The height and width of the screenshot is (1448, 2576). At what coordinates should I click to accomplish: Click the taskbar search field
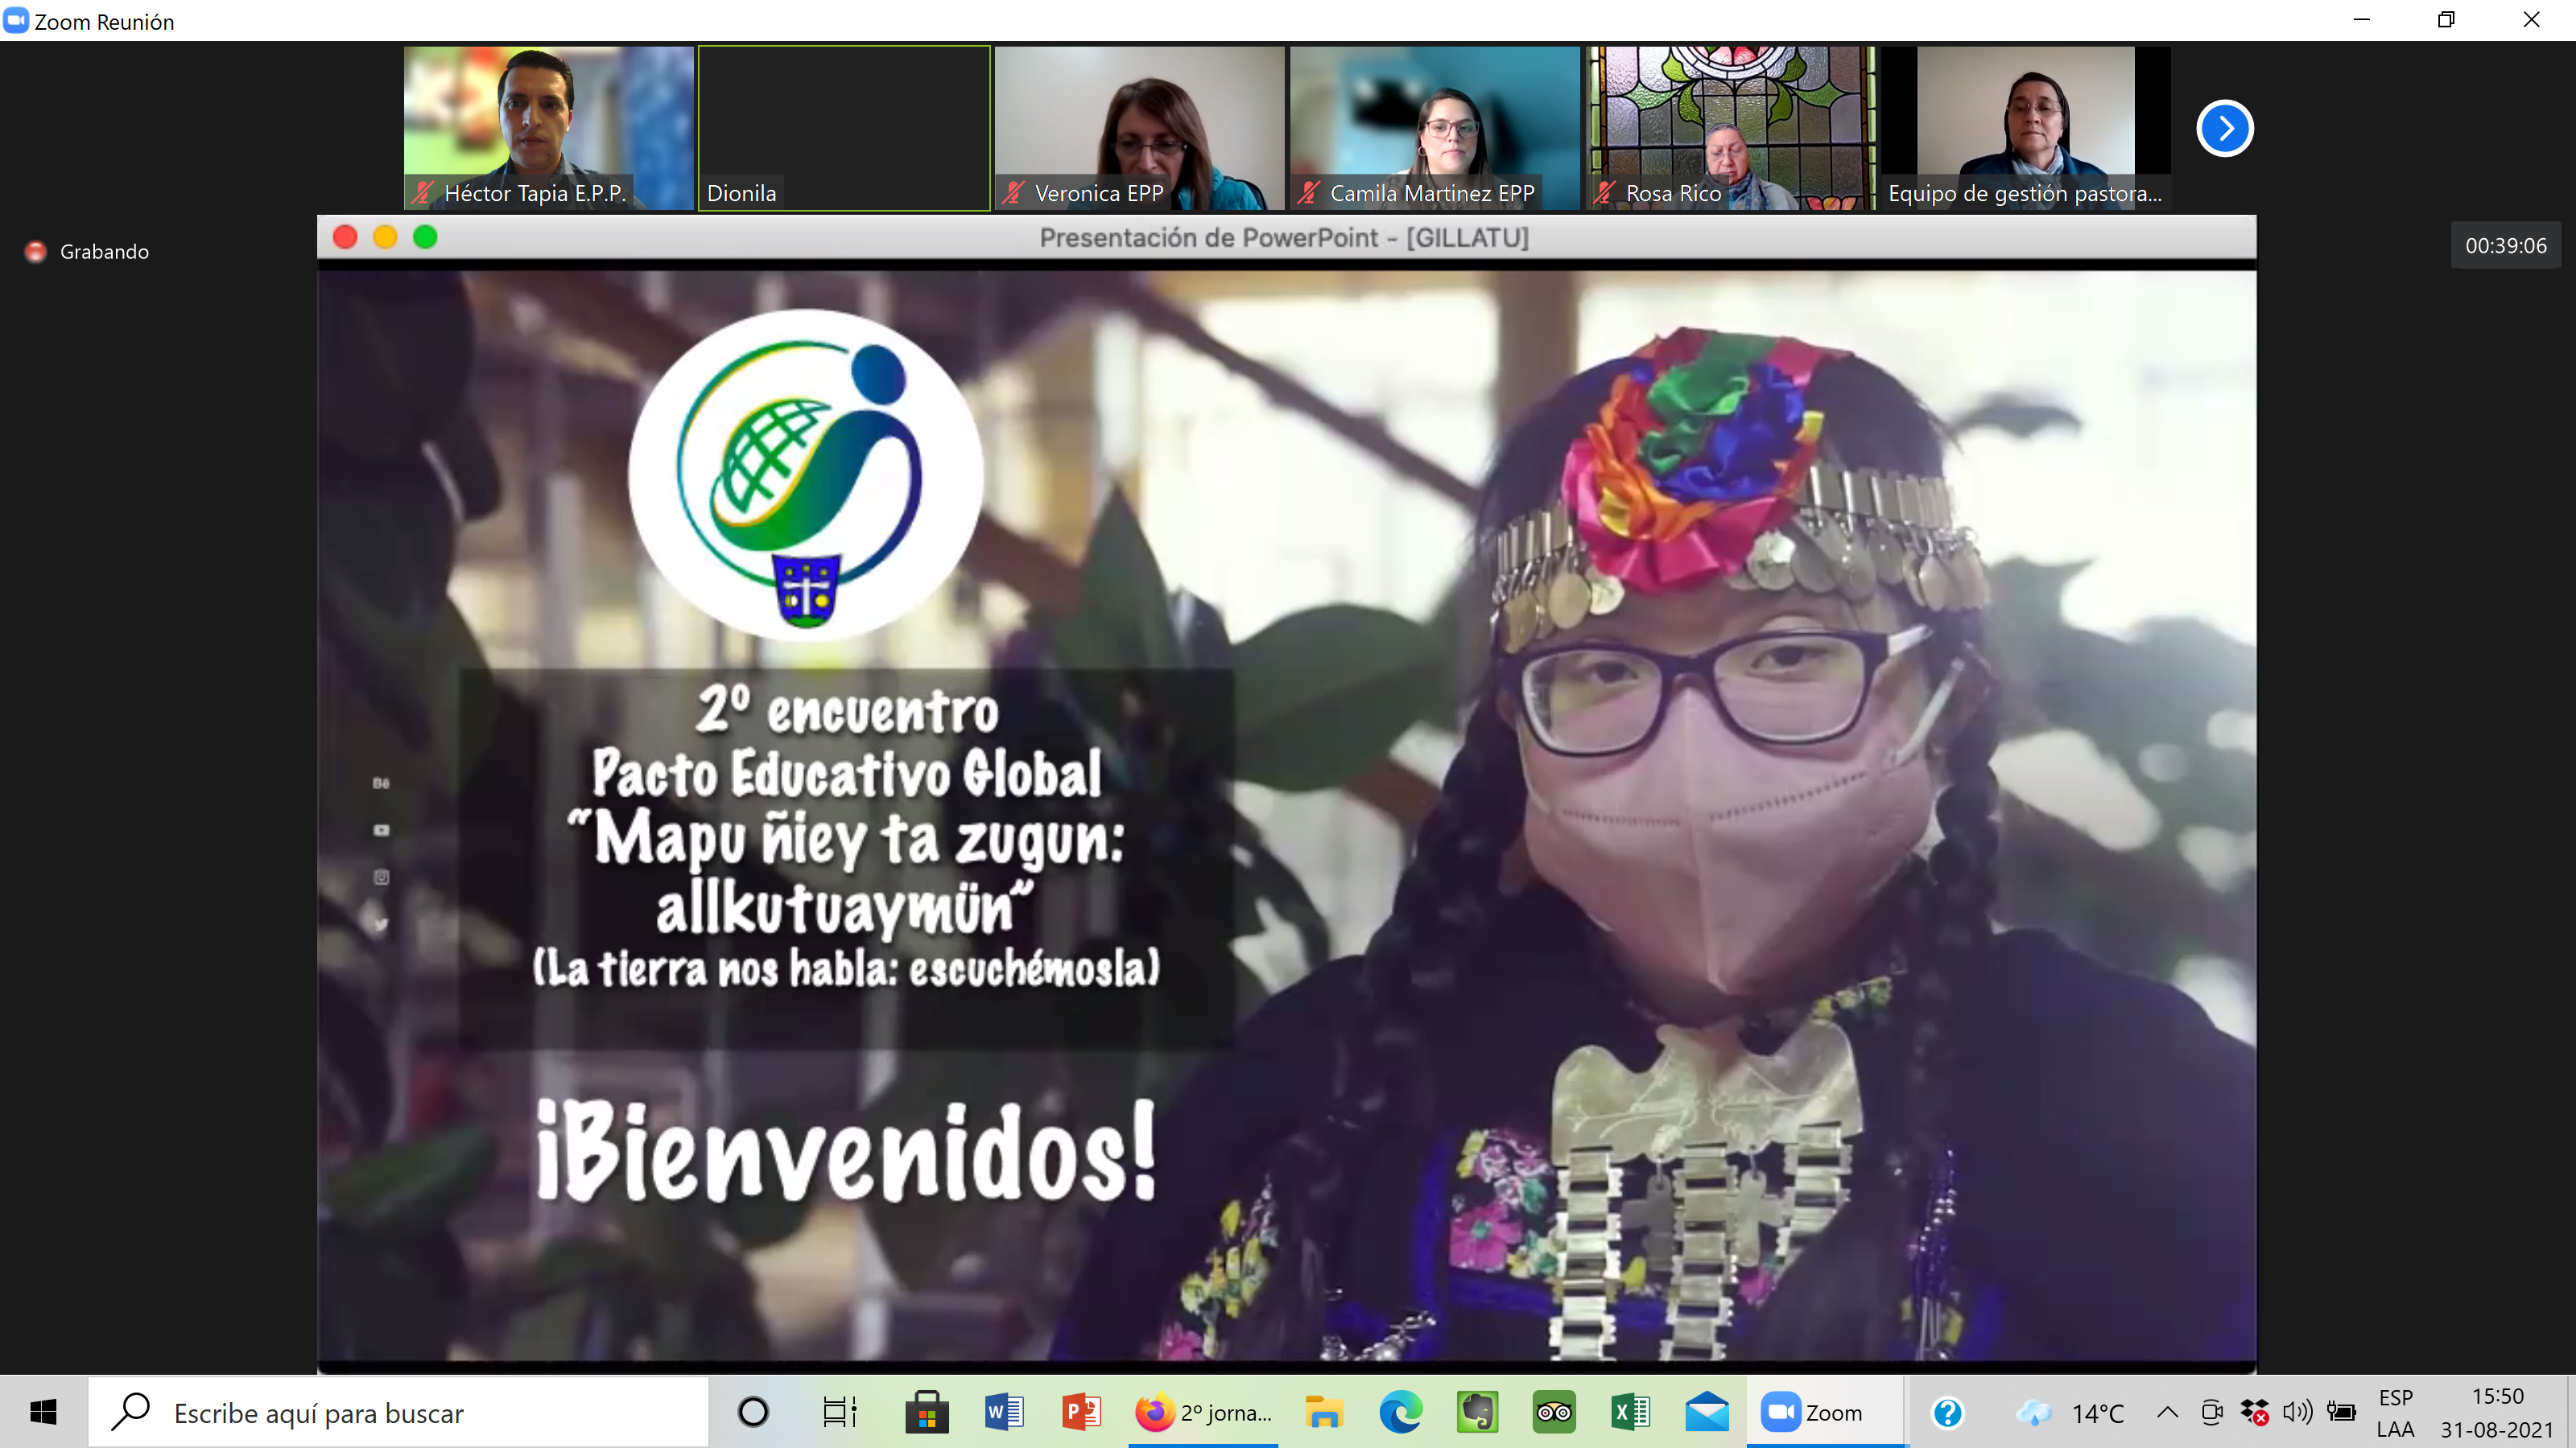click(398, 1412)
